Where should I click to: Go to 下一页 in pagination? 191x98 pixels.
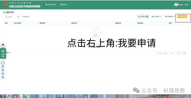pos(178,53)
